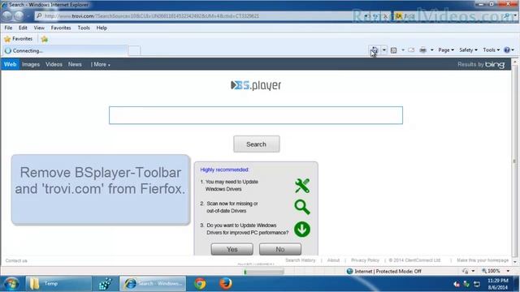Screen dimensions: 520x292
Task: Click the Home icon in the command bar
Action: click(375, 50)
